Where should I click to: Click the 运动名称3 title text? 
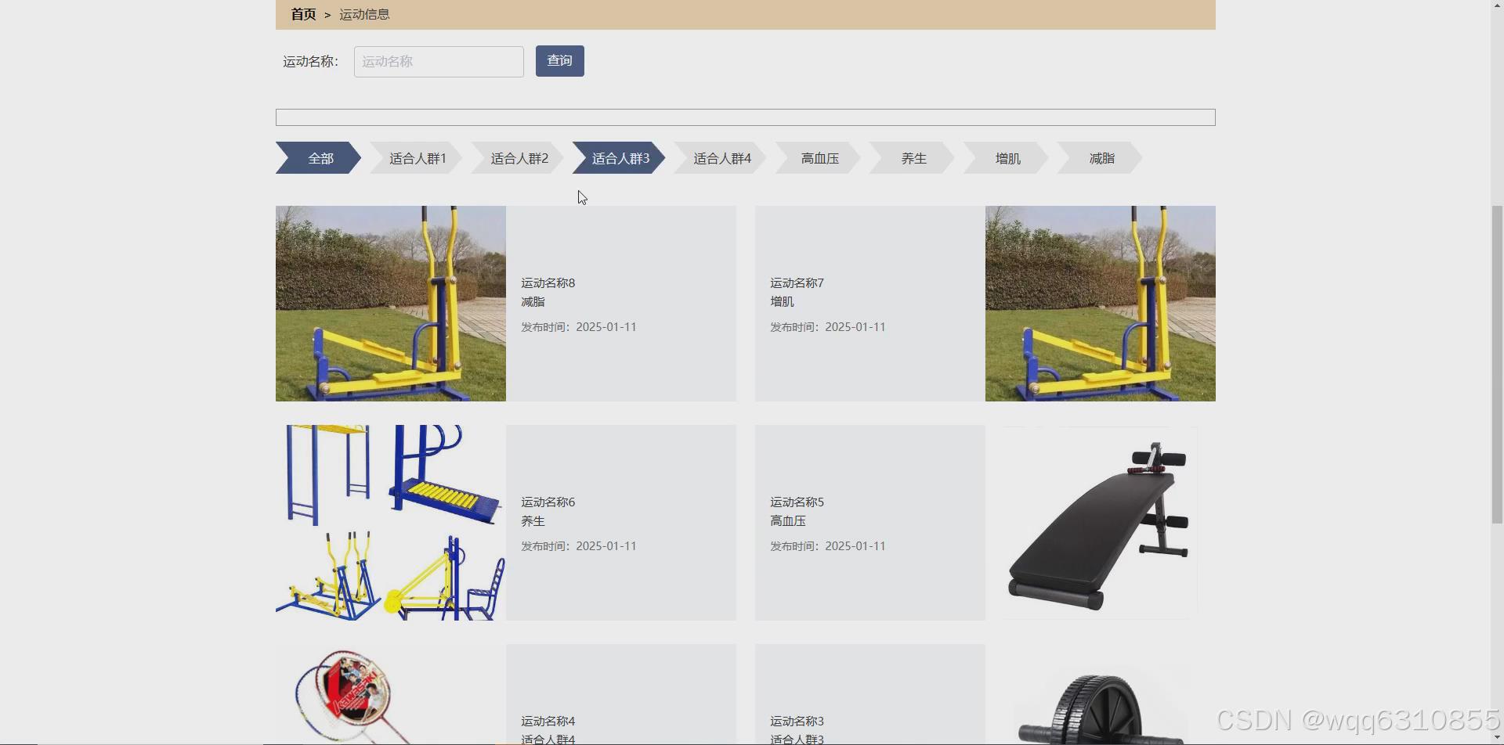coord(797,722)
